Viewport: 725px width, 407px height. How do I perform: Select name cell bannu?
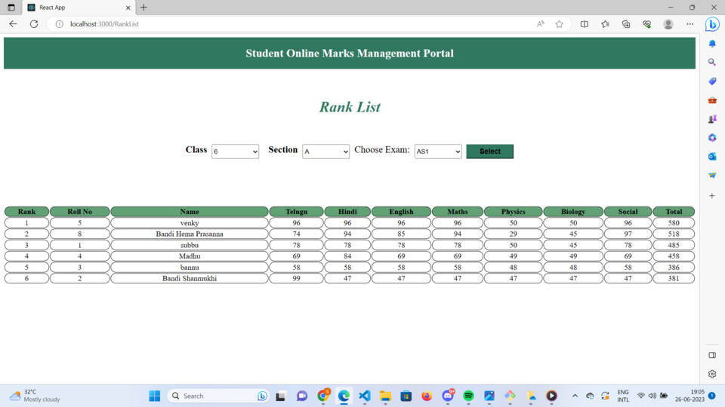tap(190, 267)
